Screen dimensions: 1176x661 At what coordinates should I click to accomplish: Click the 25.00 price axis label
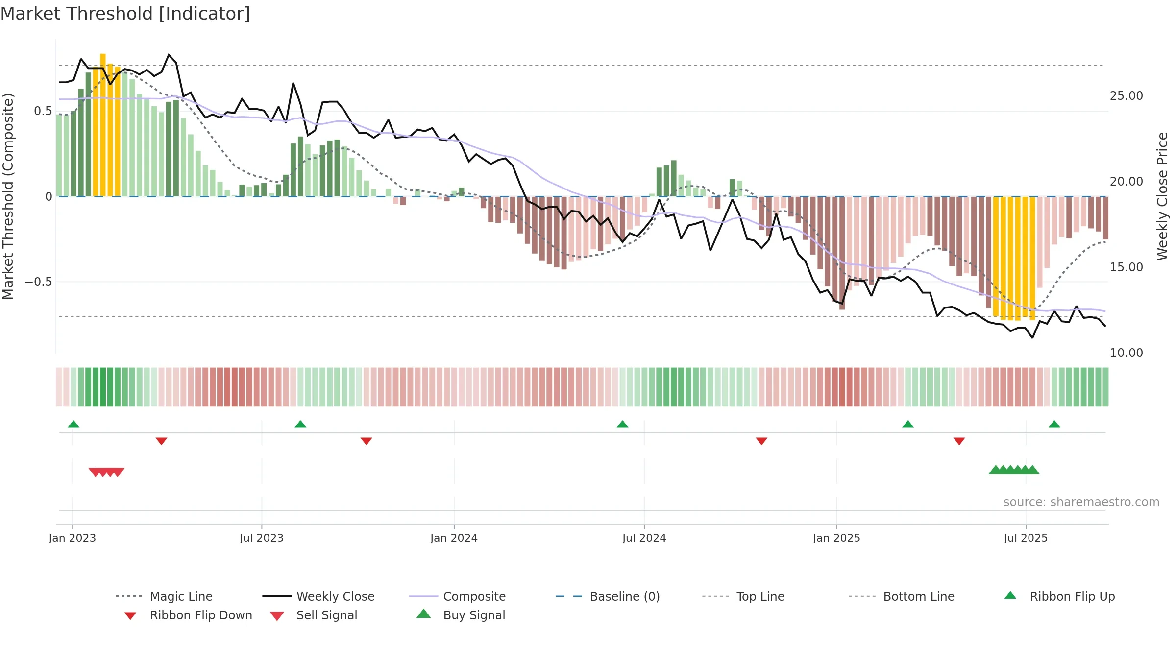tap(1127, 96)
